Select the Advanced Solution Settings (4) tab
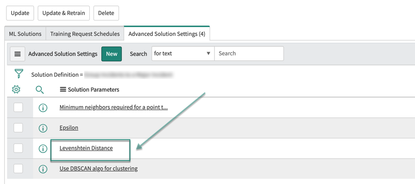Screen dimensions: 415x184 [x=167, y=34]
